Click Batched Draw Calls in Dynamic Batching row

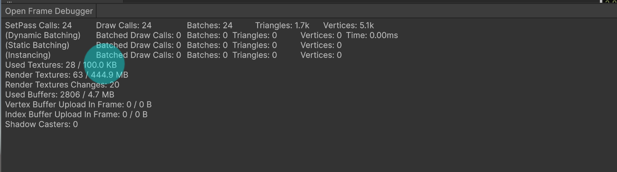click(138, 35)
